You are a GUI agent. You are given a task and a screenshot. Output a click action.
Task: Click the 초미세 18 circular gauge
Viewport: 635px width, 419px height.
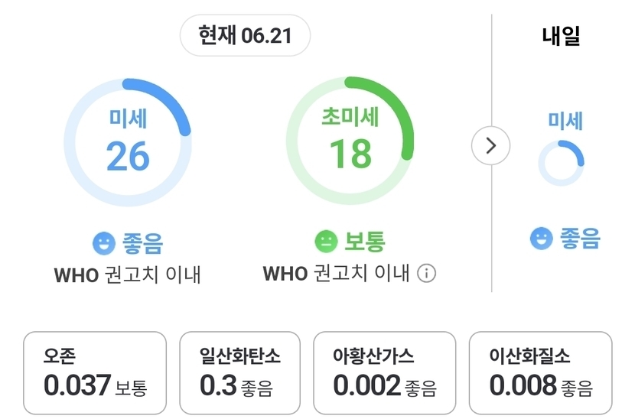[x=350, y=141]
